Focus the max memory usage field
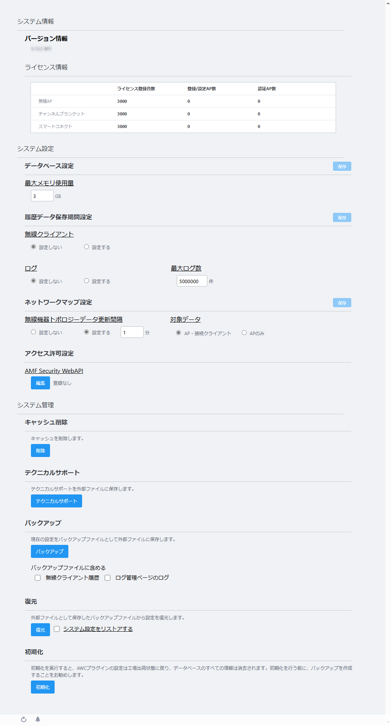 click(42, 196)
